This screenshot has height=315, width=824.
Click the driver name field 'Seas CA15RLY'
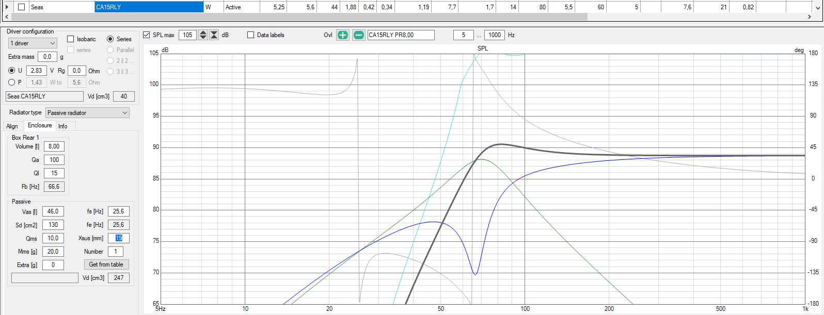(44, 96)
